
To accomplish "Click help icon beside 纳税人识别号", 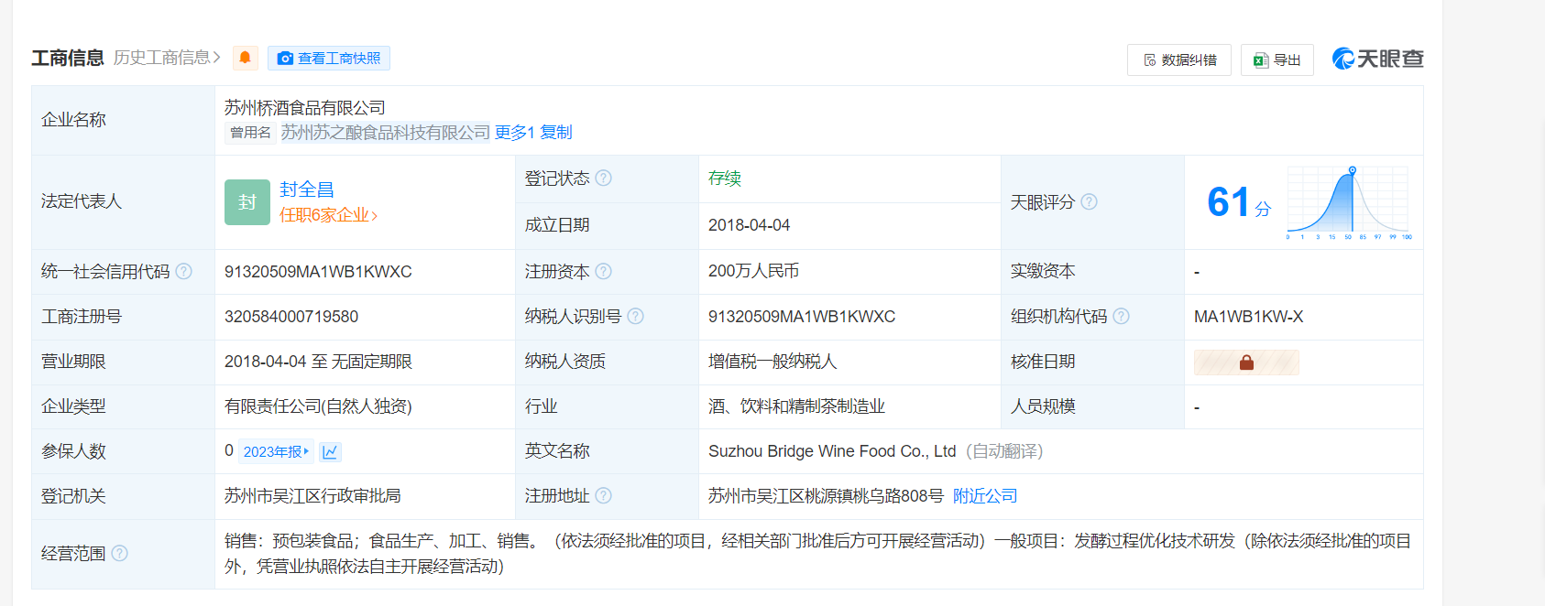I will pyautogui.click(x=635, y=317).
